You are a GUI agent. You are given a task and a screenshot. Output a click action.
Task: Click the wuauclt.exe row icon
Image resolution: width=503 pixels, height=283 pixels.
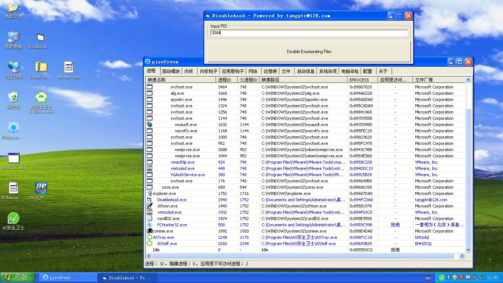(150, 125)
